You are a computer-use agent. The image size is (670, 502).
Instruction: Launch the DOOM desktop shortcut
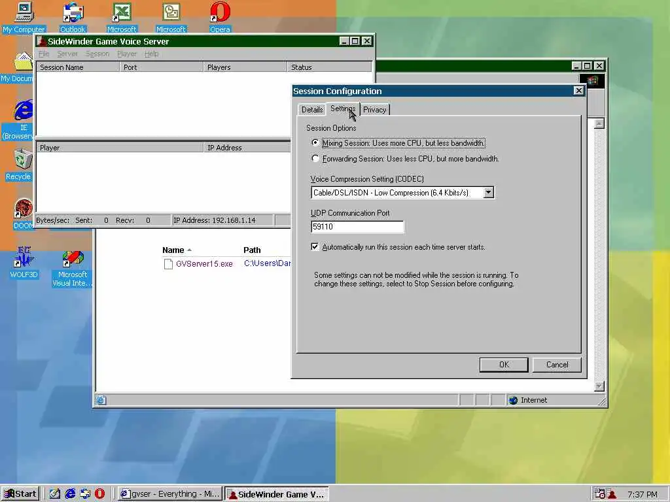pyautogui.click(x=24, y=214)
